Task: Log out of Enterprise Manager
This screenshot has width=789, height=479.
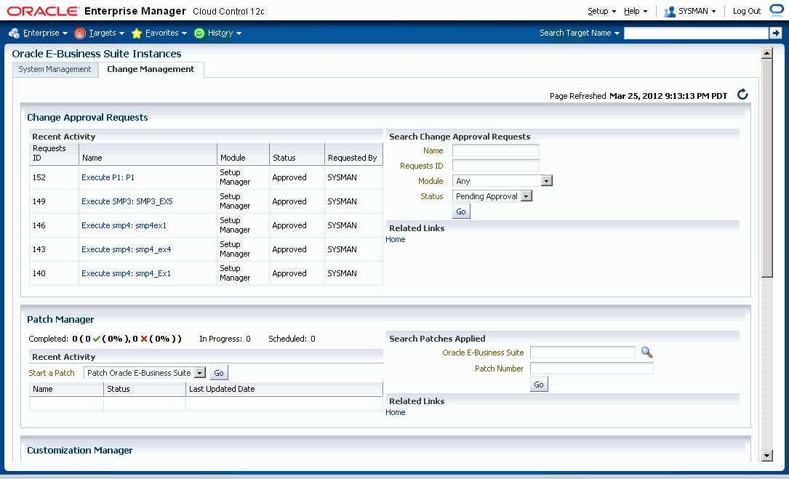Action: click(747, 11)
